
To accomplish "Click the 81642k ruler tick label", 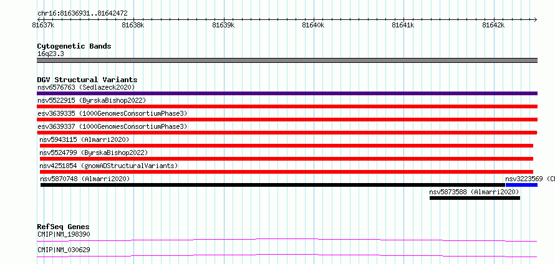I will click(x=493, y=26).
